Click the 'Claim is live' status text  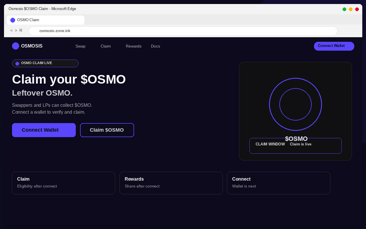point(301,144)
